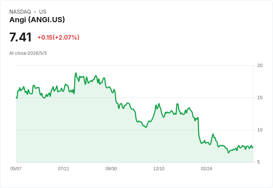Click the 12/10 date axis label
This screenshot has height=188, width=273.
pyautogui.click(x=159, y=168)
